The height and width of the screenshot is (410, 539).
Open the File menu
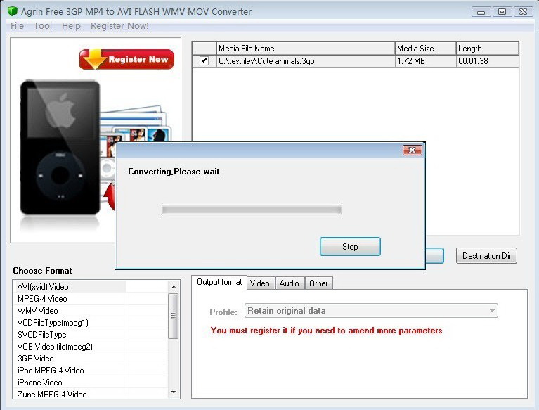point(17,26)
